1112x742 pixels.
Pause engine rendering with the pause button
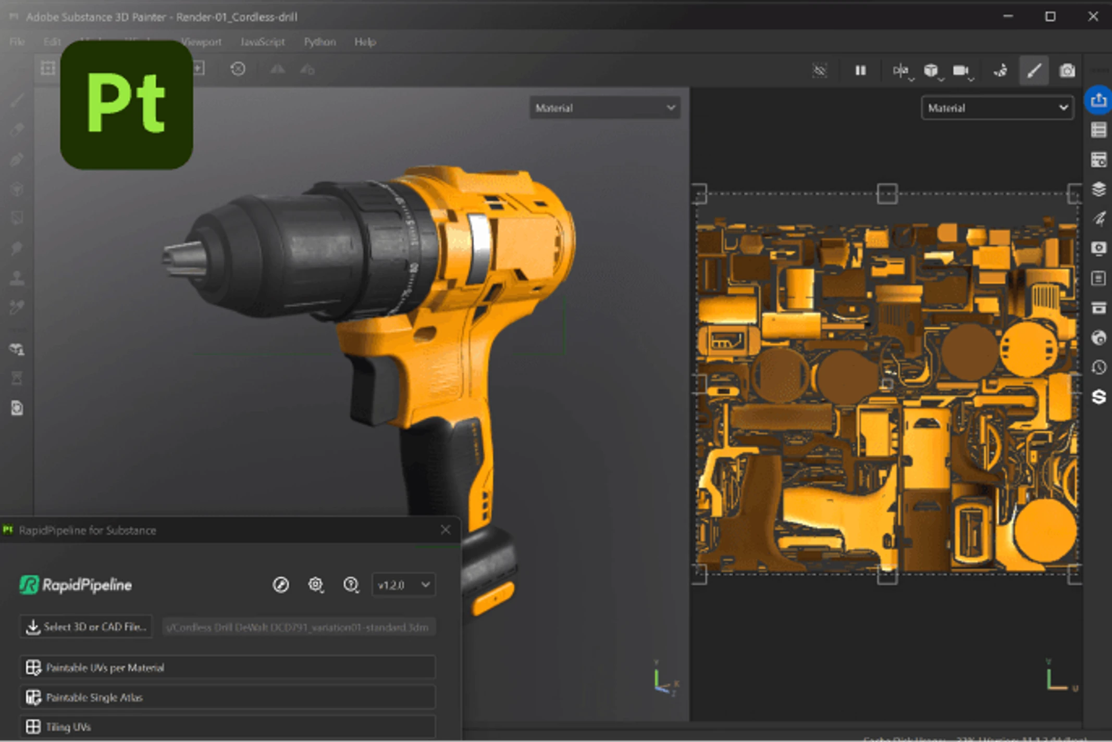coord(860,70)
